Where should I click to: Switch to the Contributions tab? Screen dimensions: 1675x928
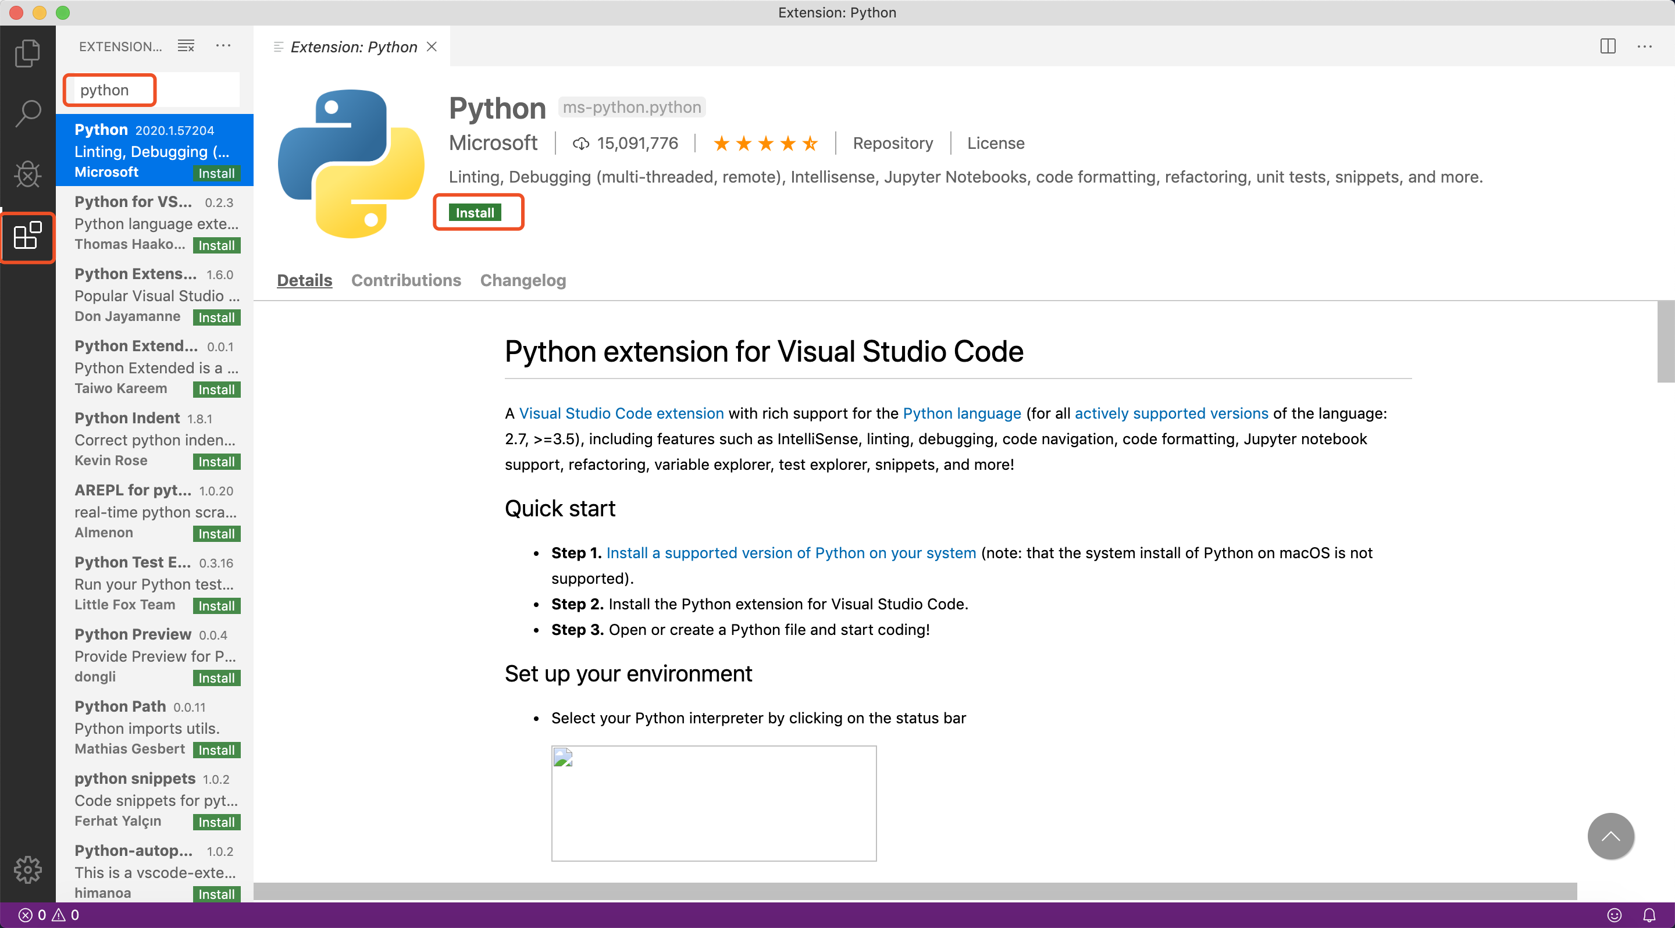(x=406, y=280)
